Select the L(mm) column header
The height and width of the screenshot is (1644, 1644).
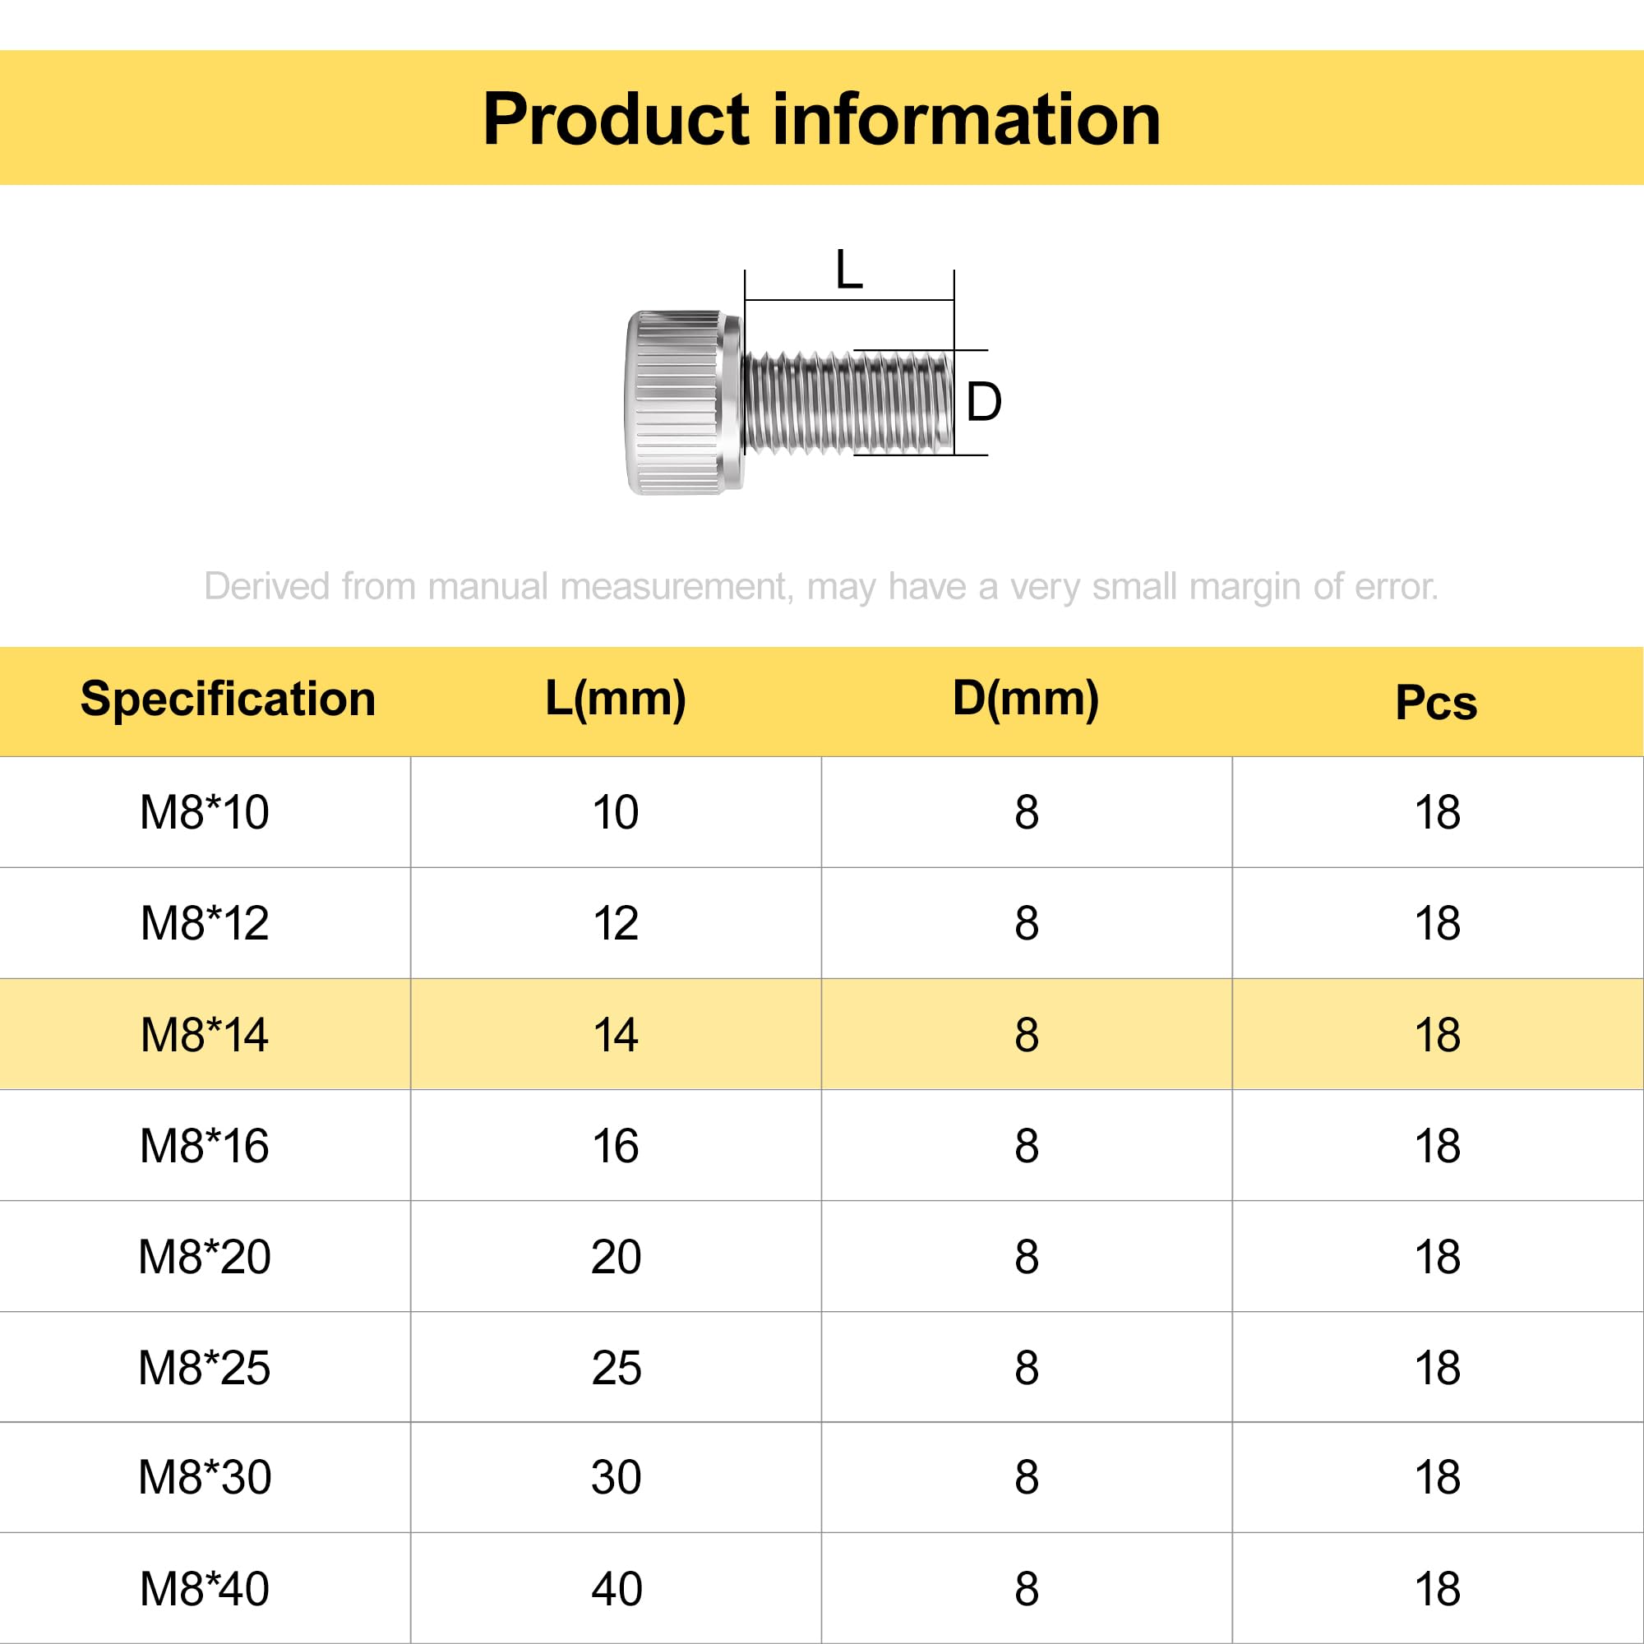tap(616, 699)
